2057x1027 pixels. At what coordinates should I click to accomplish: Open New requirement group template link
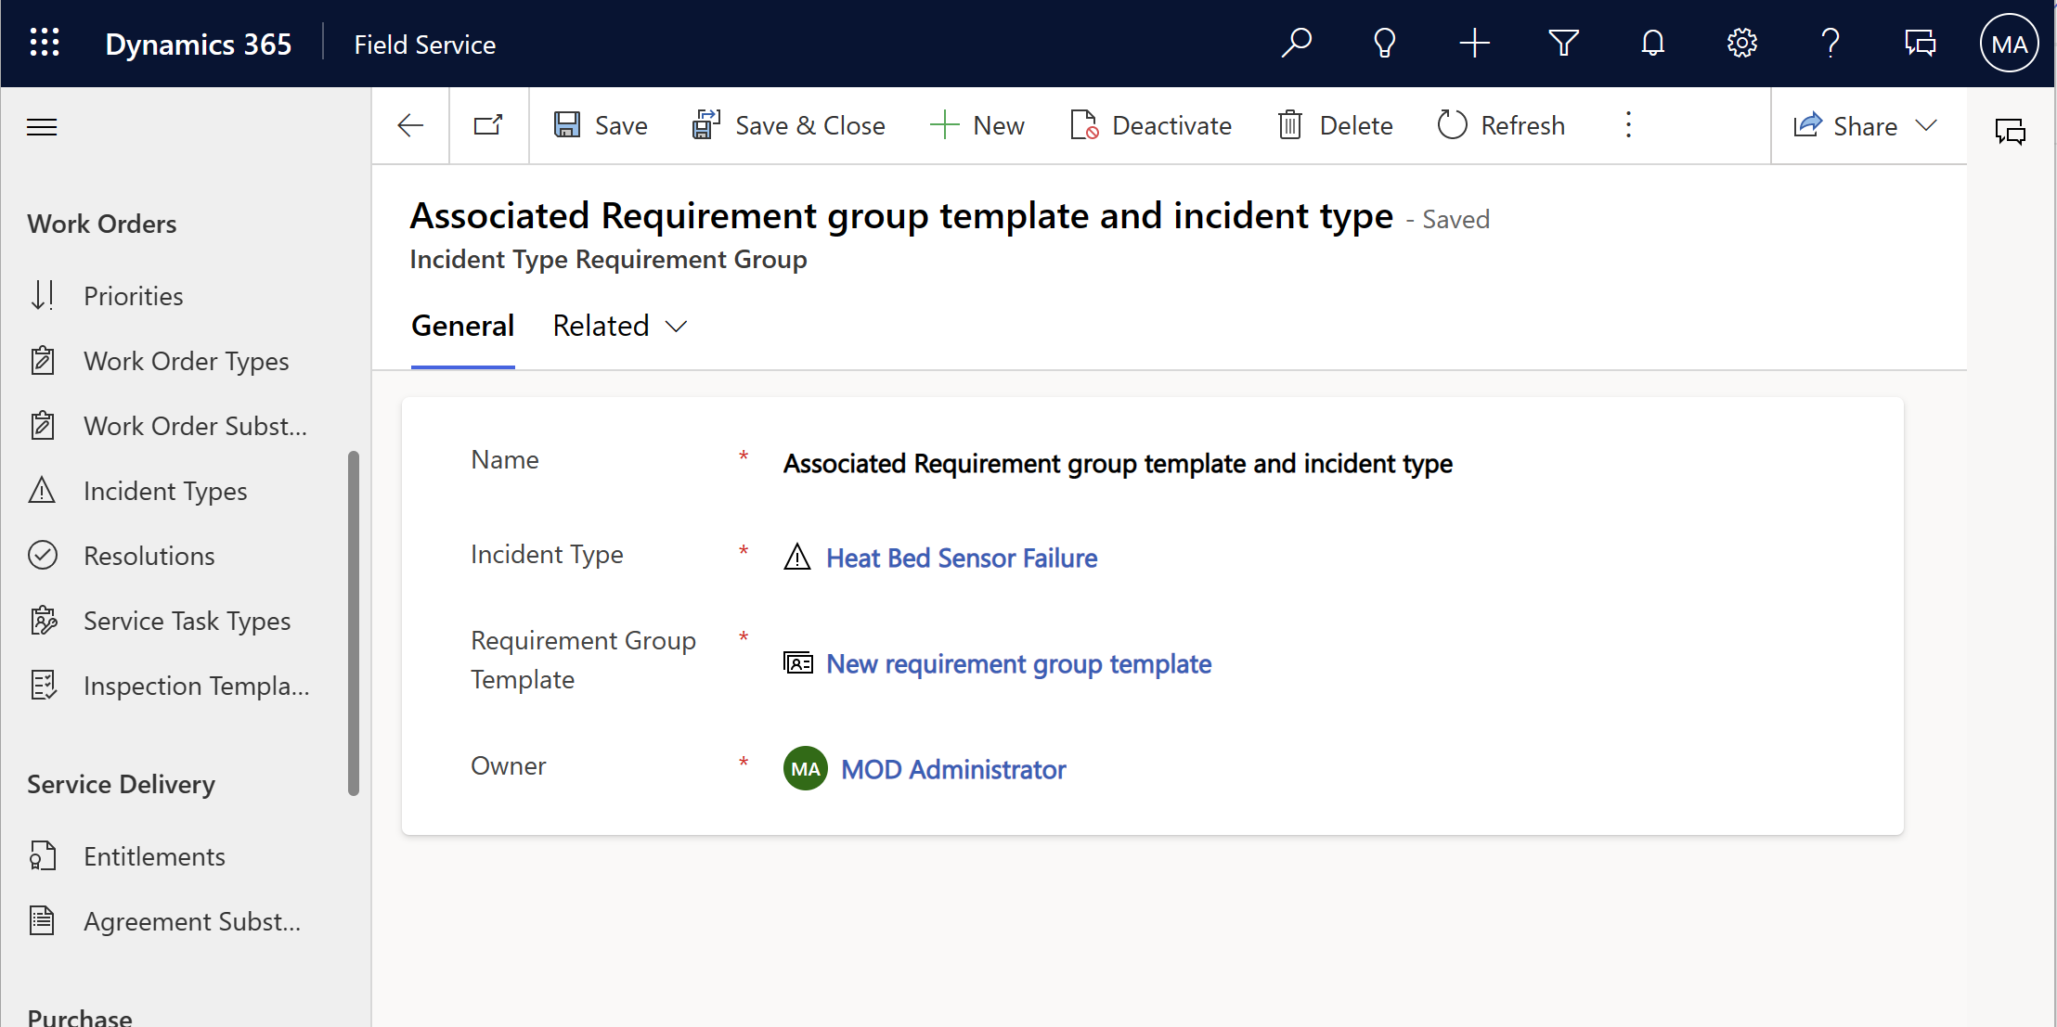click(x=1018, y=662)
